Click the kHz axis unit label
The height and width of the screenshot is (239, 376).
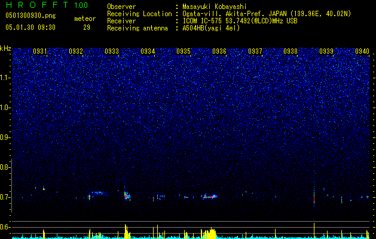click(5, 48)
